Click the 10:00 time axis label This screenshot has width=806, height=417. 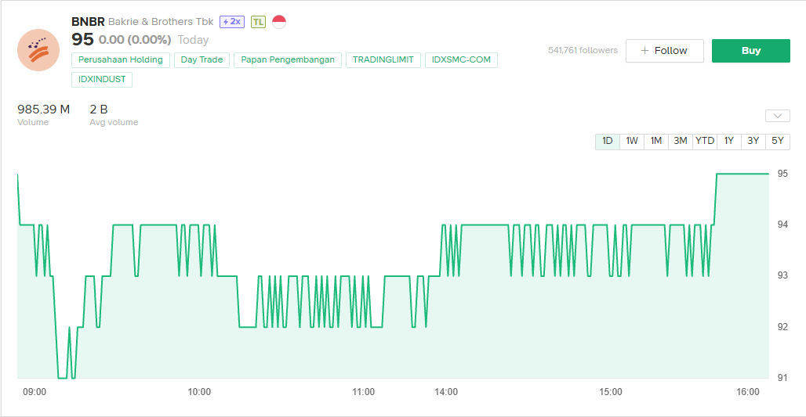tap(199, 392)
